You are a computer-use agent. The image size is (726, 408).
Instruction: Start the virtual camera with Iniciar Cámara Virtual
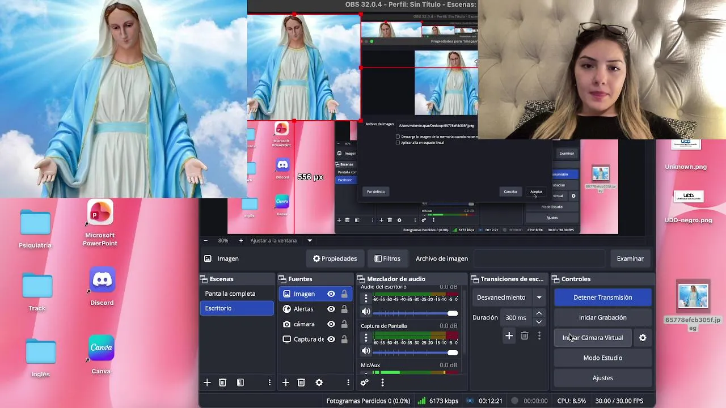click(593, 338)
